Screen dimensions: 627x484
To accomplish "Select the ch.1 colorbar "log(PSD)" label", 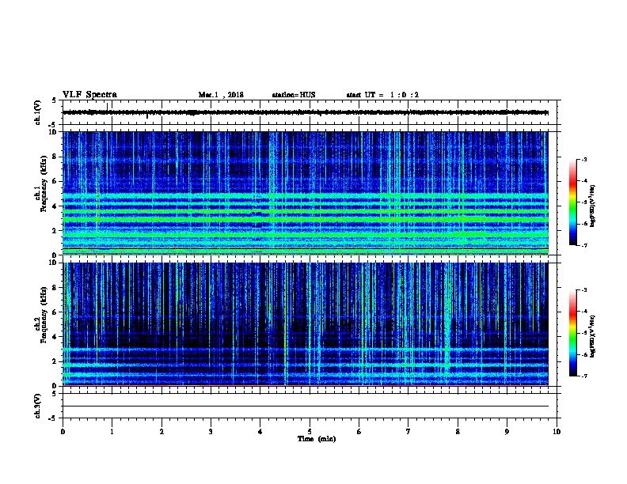I will click(x=593, y=206).
